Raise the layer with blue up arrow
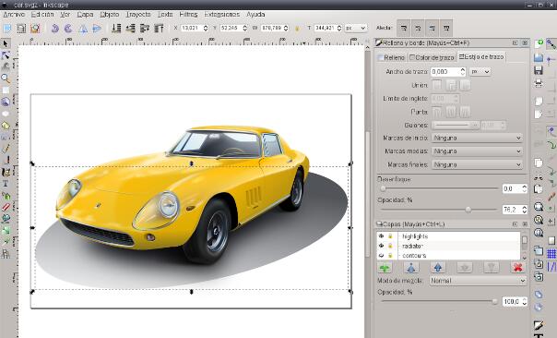The height and width of the screenshot is (338, 557). coord(438,267)
